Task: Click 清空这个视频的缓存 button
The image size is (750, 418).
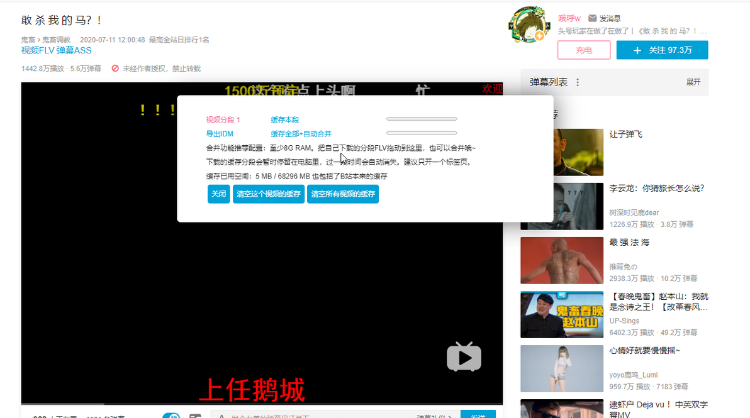Action: pyautogui.click(x=268, y=194)
